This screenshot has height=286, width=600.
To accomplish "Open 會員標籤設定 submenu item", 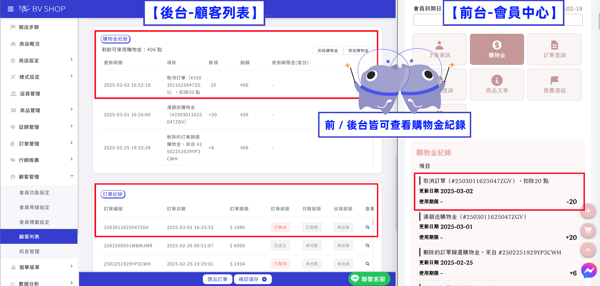I will click(39, 222).
